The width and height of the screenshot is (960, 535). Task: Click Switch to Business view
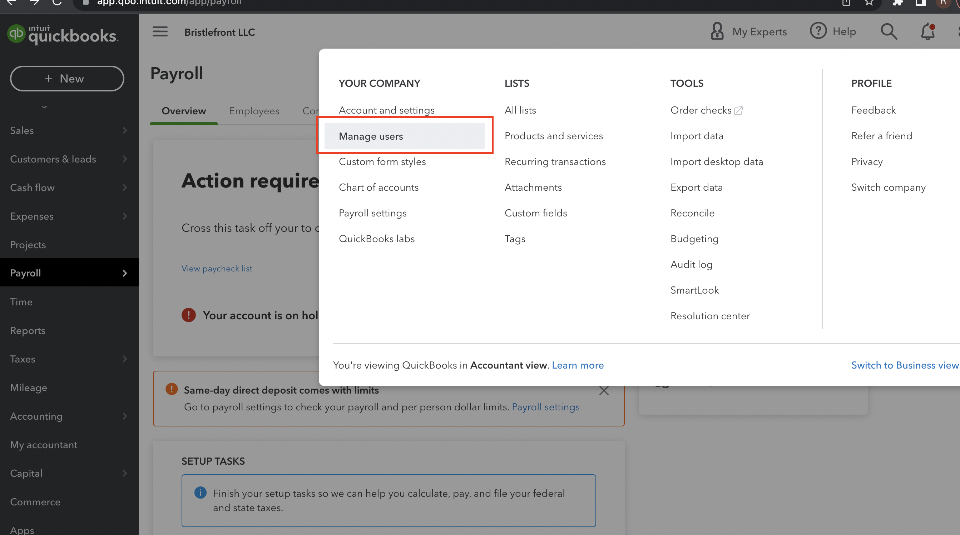905,365
